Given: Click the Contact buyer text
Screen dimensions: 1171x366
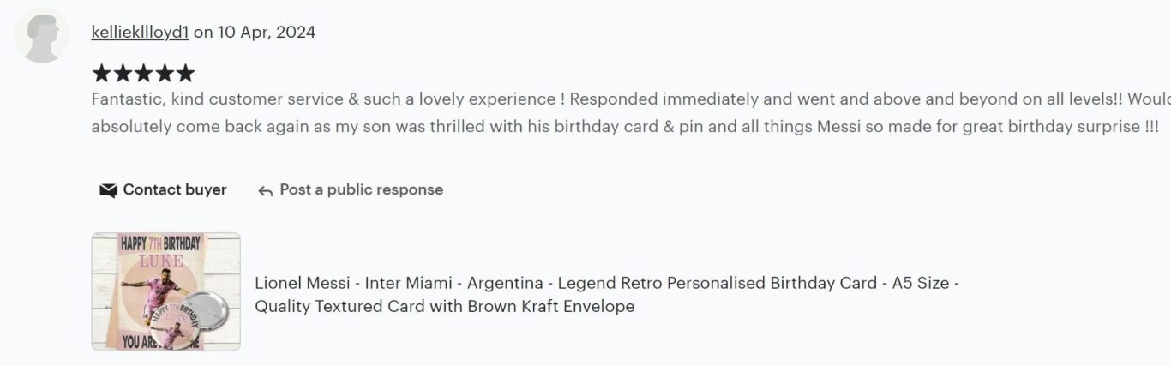Looking at the screenshot, I should click(x=175, y=189).
